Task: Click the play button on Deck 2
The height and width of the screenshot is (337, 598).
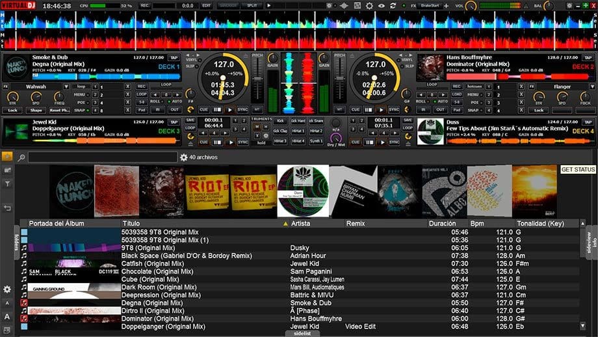Action: point(381,109)
